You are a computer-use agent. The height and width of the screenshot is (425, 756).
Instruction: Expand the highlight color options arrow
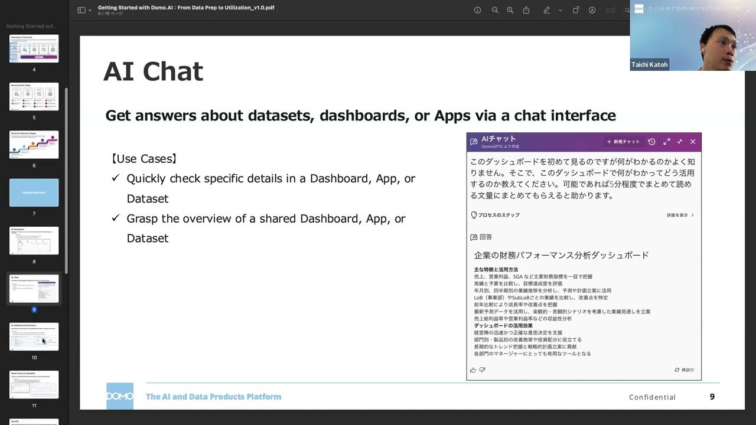tap(560, 10)
